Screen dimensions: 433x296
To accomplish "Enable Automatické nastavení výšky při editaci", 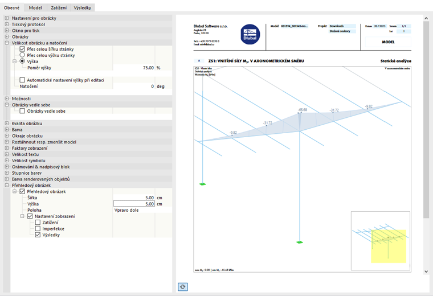I will [22, 80].
